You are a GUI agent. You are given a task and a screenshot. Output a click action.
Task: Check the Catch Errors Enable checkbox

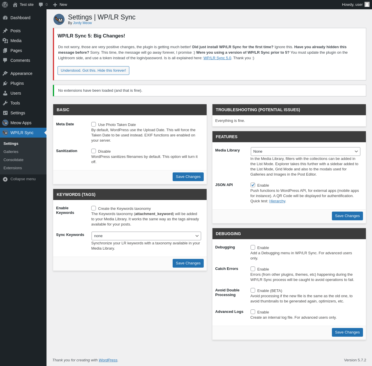[x=253, y=269]
